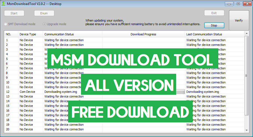Select row 1 No Device entry
253x137 pixels.
pos(26,40)
